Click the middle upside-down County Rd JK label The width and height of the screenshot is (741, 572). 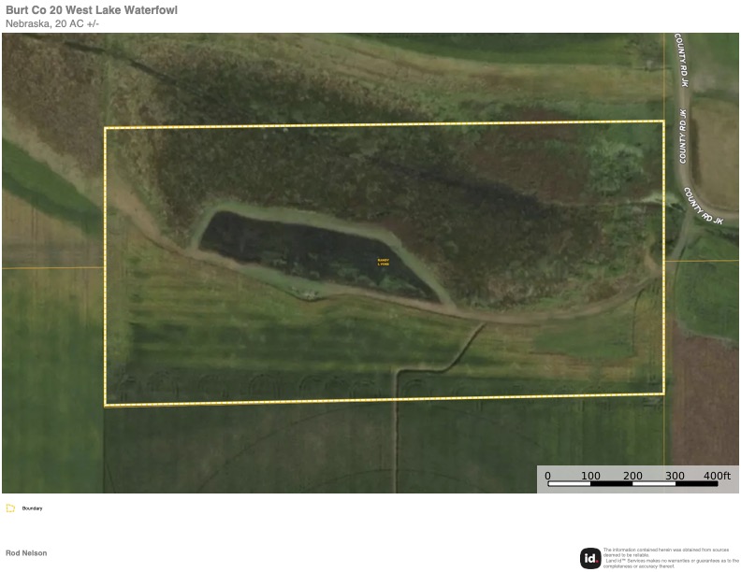(683, 136)
